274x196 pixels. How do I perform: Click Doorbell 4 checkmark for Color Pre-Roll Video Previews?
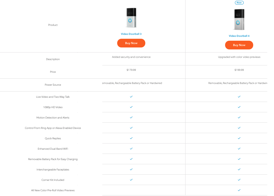(239, 190)
